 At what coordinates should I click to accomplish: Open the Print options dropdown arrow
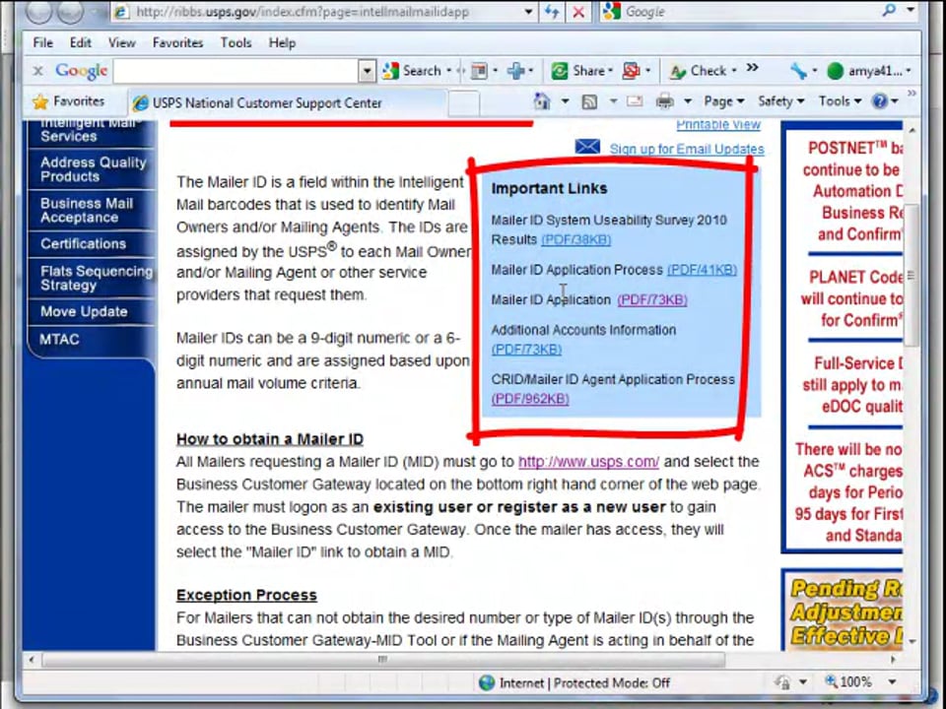pyautogui.click(x=687, y=101)
